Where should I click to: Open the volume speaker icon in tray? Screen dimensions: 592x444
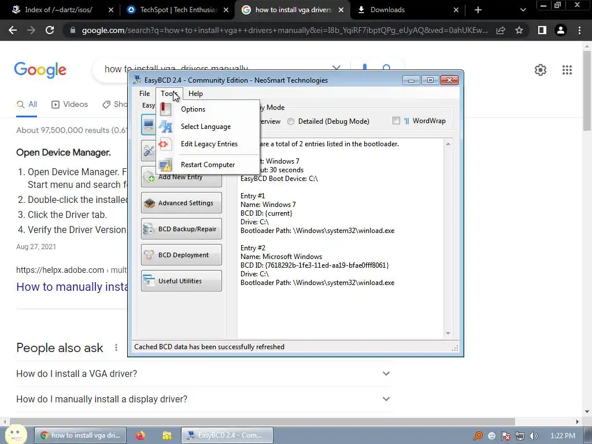tap(533, 436)
